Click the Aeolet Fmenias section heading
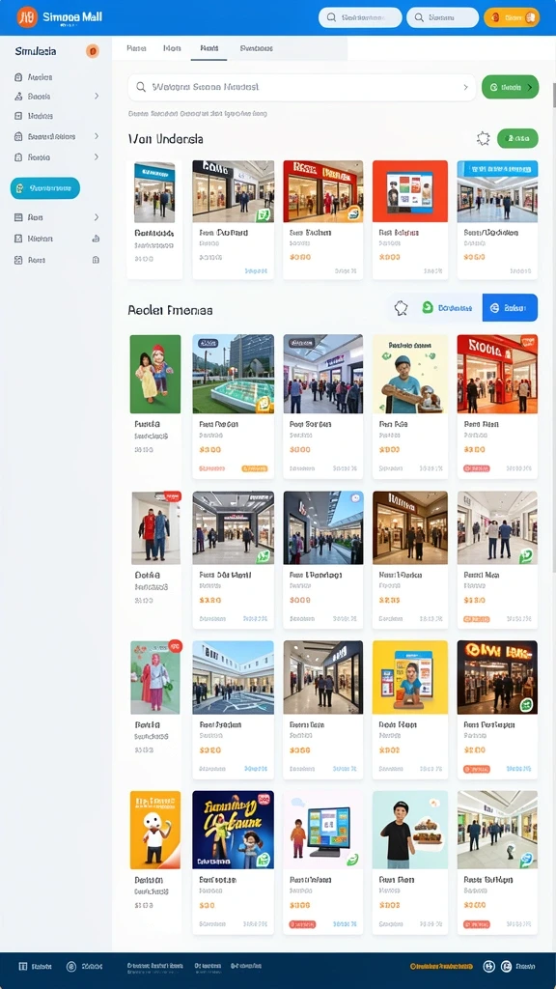This screenshot has height=989, width=556. (170, 310)
